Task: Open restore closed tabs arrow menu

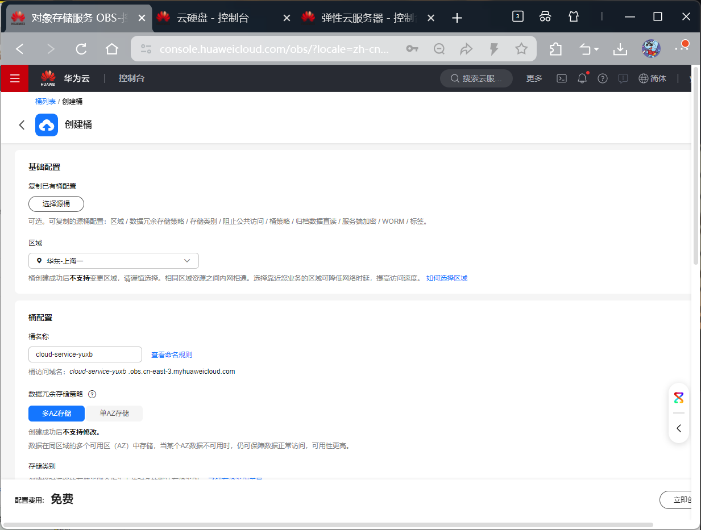Action: [x=589, y=49]
